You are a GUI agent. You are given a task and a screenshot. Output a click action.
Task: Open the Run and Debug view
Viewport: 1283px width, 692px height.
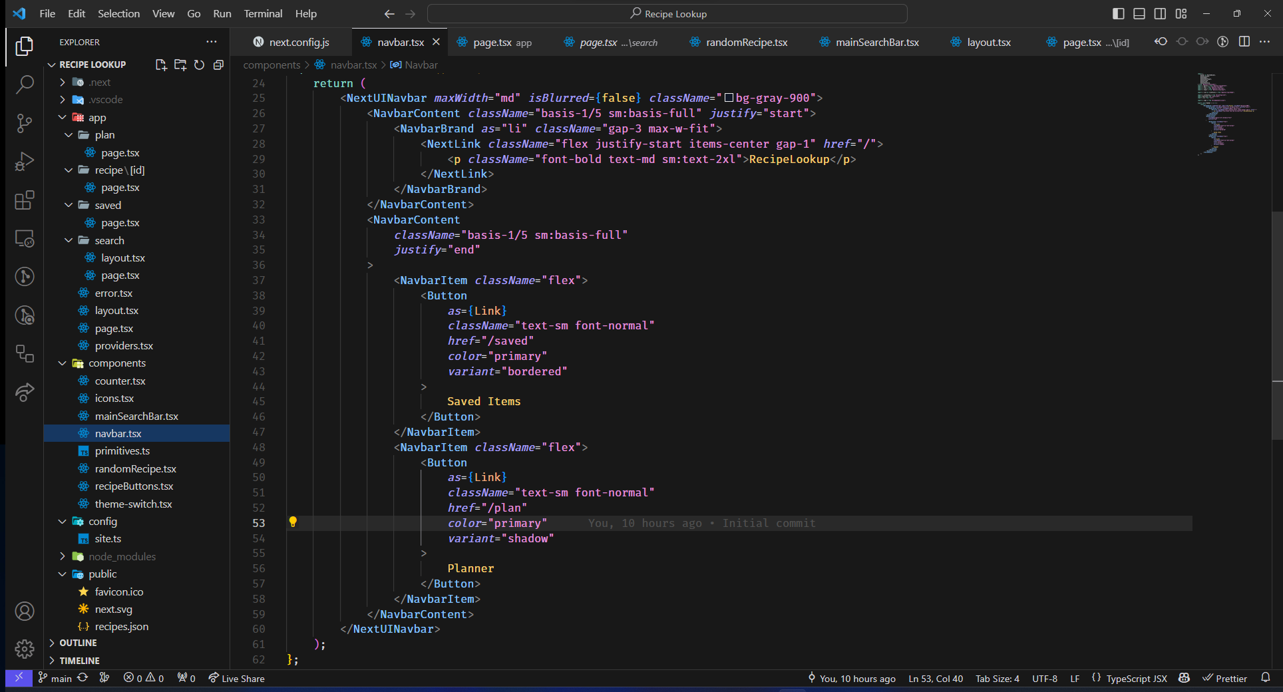[25, 162]
